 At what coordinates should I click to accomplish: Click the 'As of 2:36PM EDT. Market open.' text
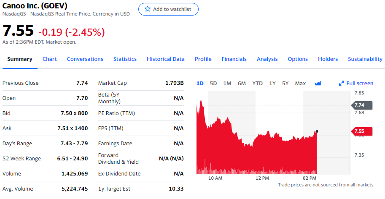click(39, 42)
